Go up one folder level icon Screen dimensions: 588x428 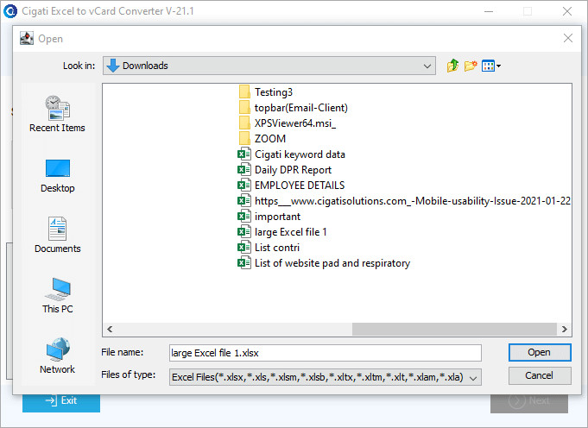pos(452,66)
